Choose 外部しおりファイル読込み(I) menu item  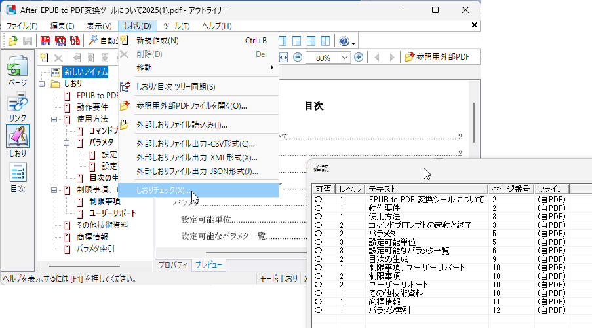pyautogui.click(x=199, y=125)
